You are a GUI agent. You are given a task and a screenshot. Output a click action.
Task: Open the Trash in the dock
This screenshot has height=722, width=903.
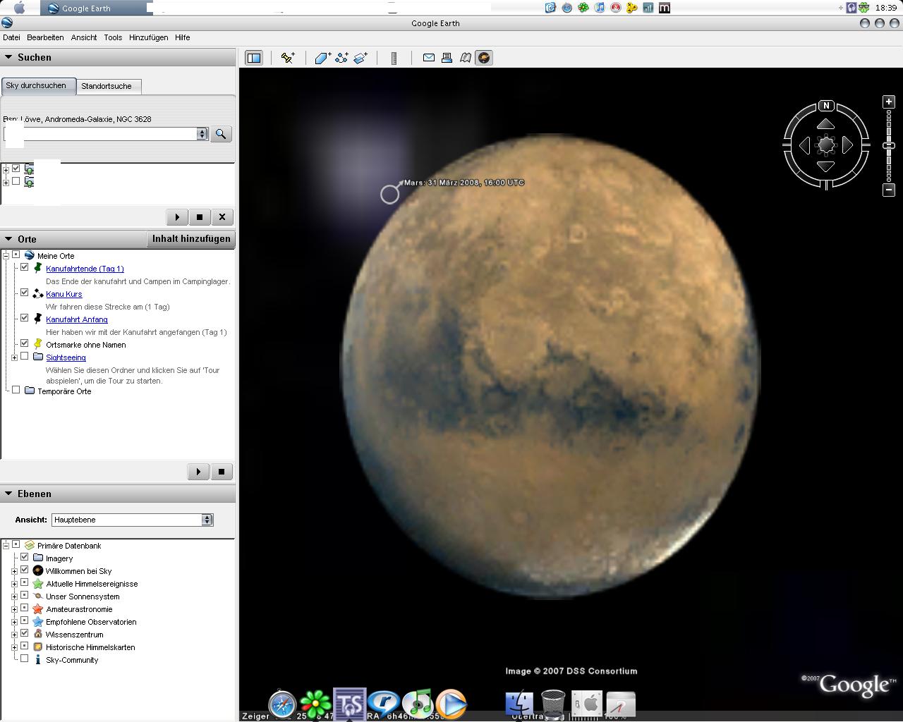pyautogui.click(x=554, y=704)
